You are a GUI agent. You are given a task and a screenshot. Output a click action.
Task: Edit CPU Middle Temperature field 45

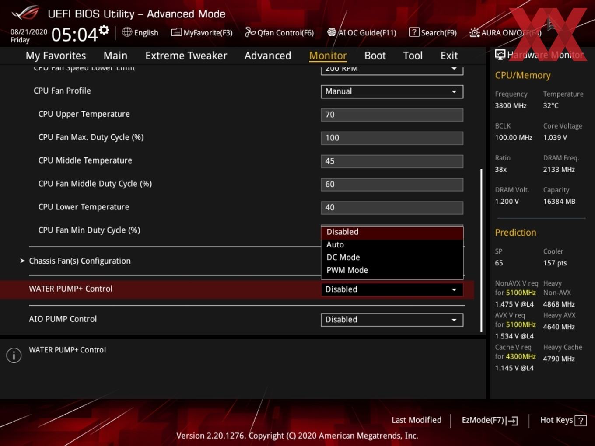[x=392, y=161]
